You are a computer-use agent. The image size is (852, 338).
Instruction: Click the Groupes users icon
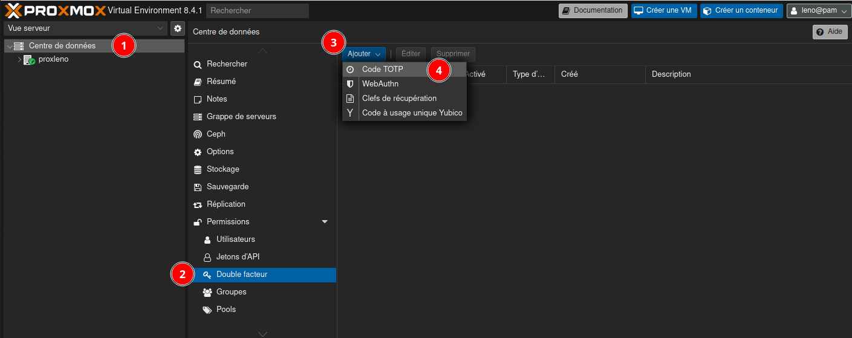pos(207,292)
